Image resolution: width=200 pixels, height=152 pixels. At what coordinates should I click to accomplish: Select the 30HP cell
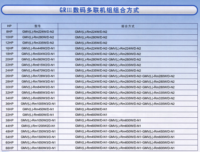pyautogui.click(x=9, y=87)
